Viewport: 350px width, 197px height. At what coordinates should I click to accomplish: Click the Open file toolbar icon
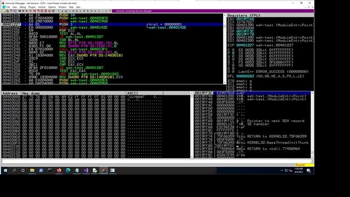[3, 11]
